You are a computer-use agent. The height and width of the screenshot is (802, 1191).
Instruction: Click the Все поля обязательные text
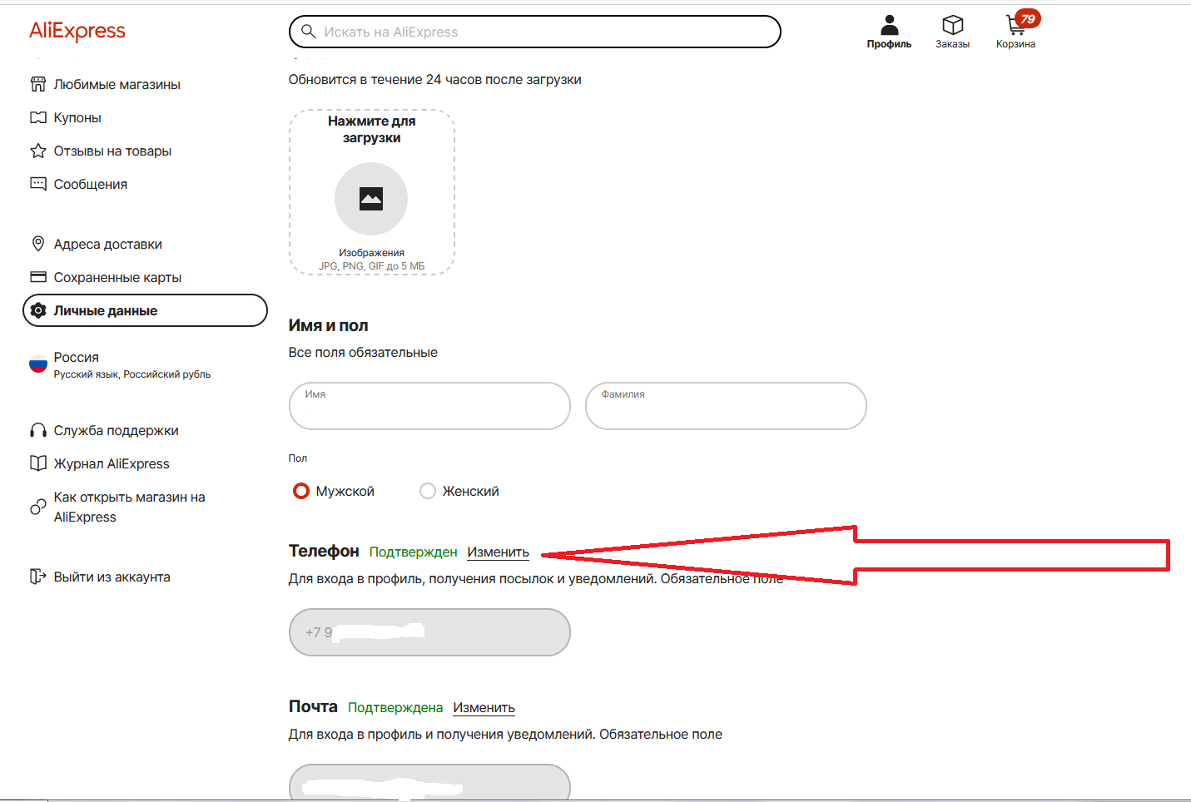click(363, 352)
